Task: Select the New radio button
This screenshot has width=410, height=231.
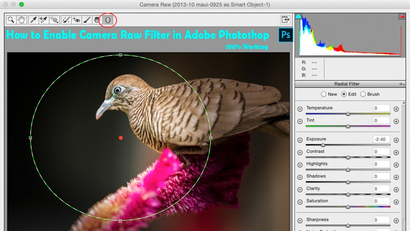Action: [324, 94]
